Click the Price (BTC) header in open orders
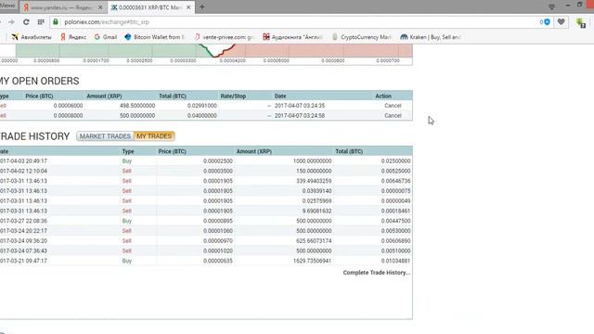This screenshot has height=334, width=594. (x=39, y=96)
